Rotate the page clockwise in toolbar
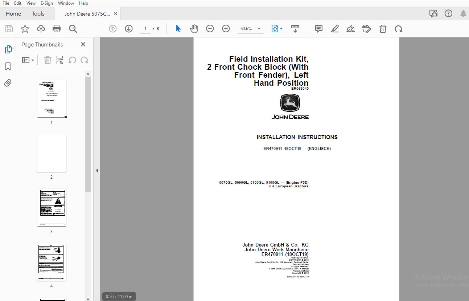The image size is (469, 301). pyautogui.click(x=399, y=29)
